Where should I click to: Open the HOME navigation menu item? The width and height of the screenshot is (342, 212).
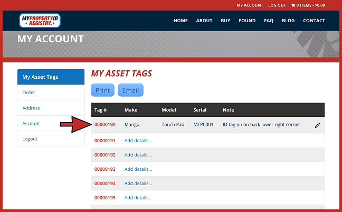pyautogui.click(x=180, y=21)
